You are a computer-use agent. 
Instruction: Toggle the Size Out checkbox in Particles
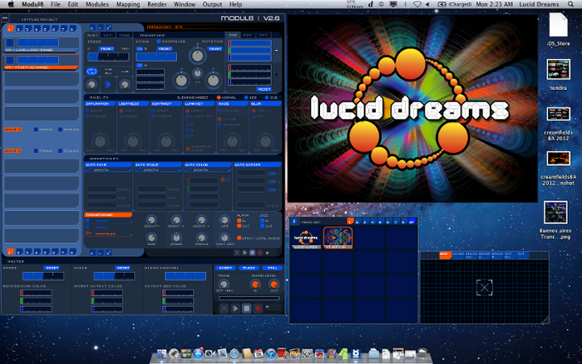(263, 226)
